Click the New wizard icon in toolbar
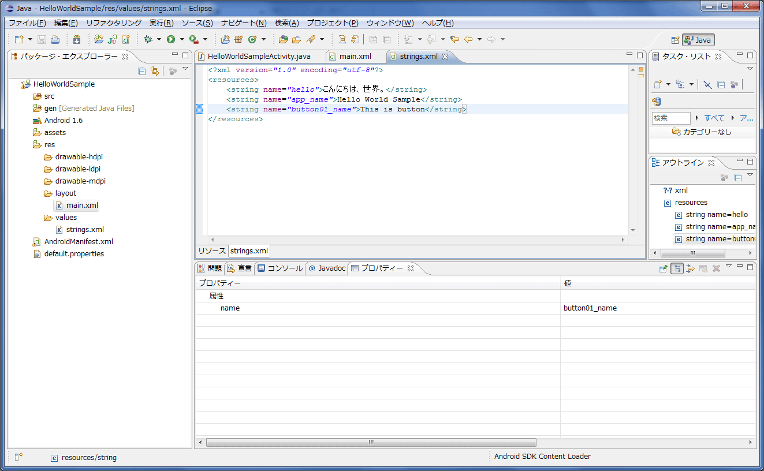Image resolution: width=764 pixels, height=471 pixels. (x=19, y=39)
